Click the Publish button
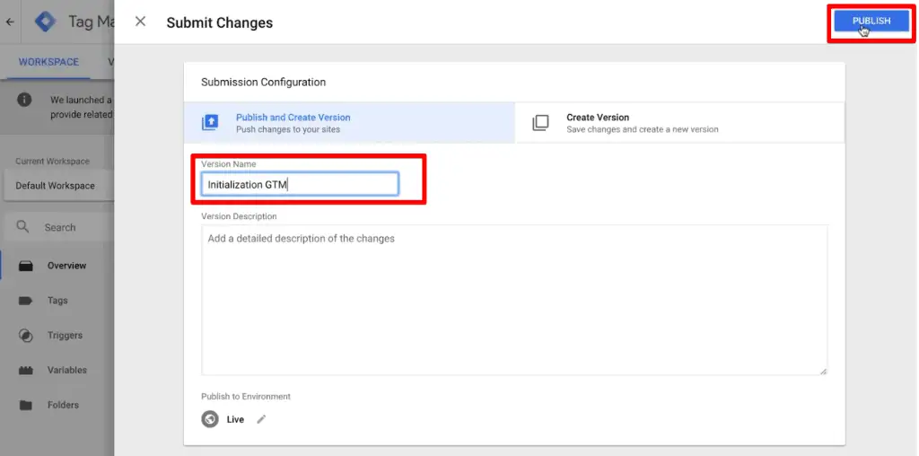Viewport: 919px width, 456px height. [x=871, y=22]
